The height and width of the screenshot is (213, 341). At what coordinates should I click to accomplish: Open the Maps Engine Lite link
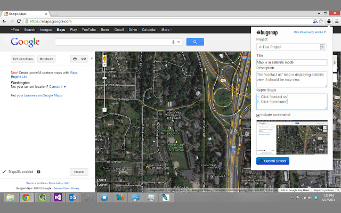[x=44, y=75]
